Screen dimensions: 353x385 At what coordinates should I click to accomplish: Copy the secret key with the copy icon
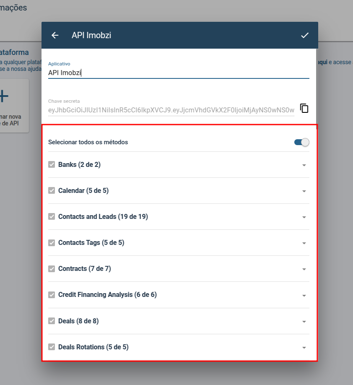click(x=304, y=108)
